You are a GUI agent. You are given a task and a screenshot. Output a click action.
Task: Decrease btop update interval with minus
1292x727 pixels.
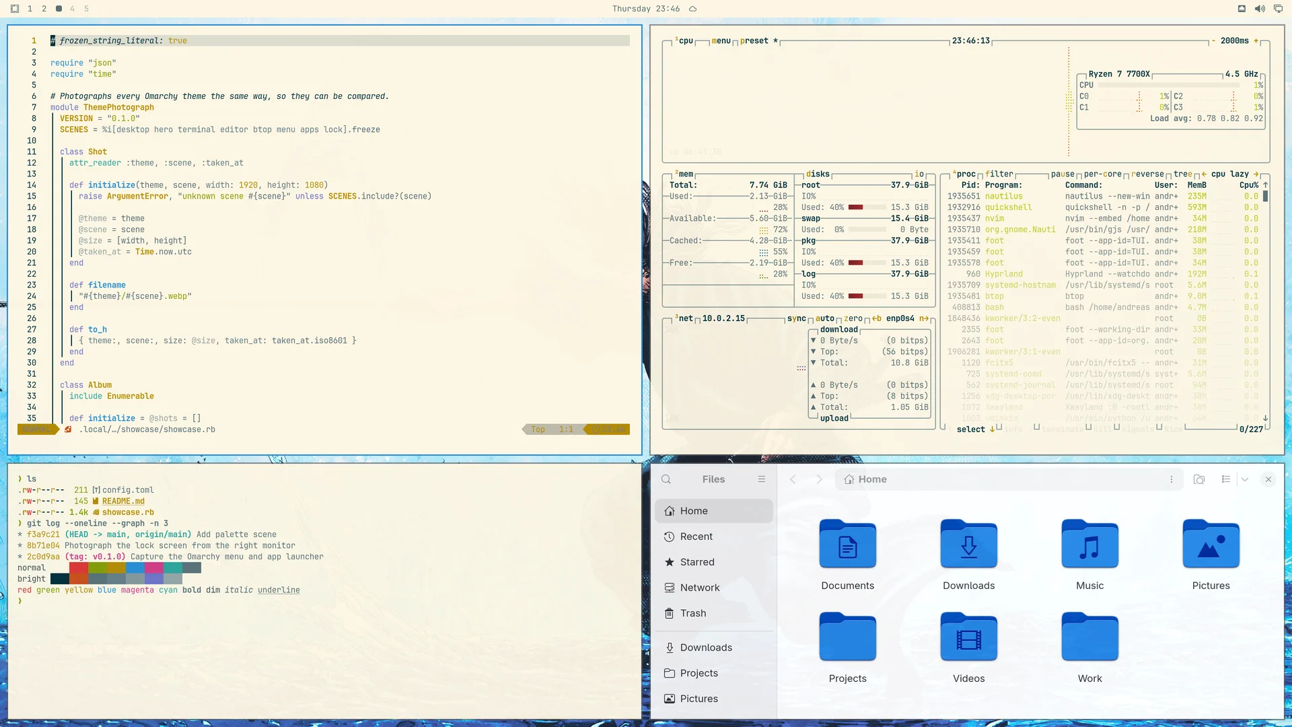click(1213, 41)
